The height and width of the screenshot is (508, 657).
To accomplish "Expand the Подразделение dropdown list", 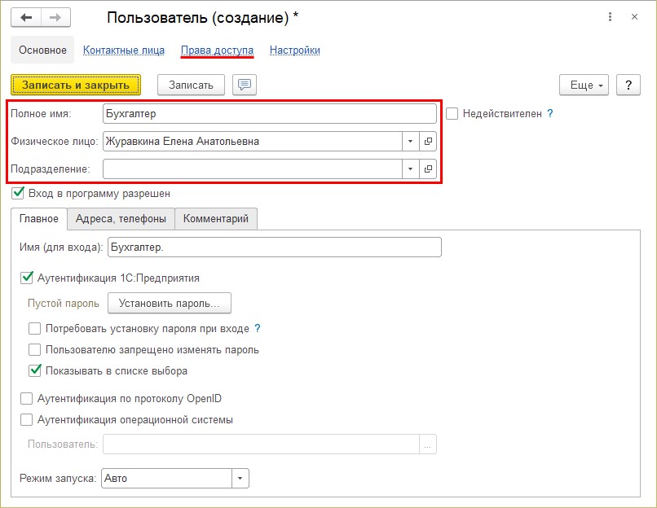I will (410, 169).
